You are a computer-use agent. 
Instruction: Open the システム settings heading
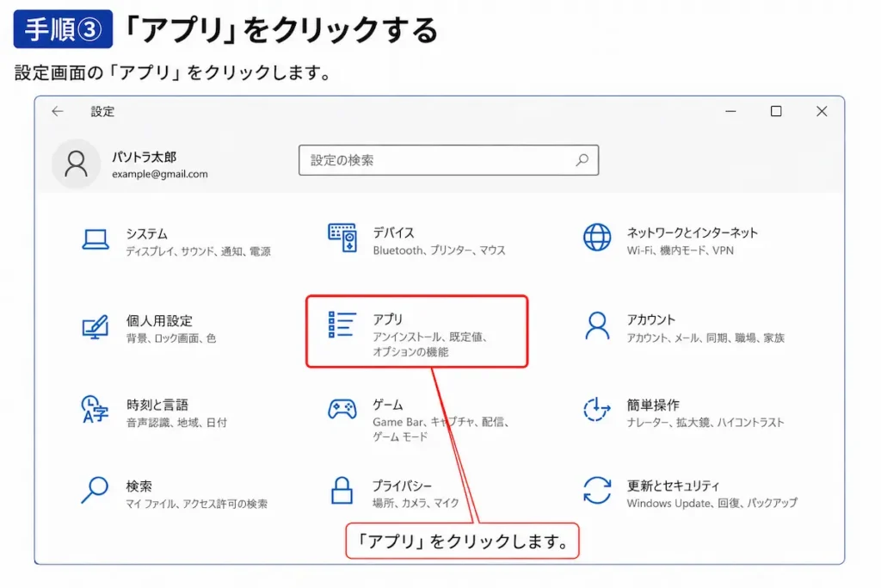[146, 234]
